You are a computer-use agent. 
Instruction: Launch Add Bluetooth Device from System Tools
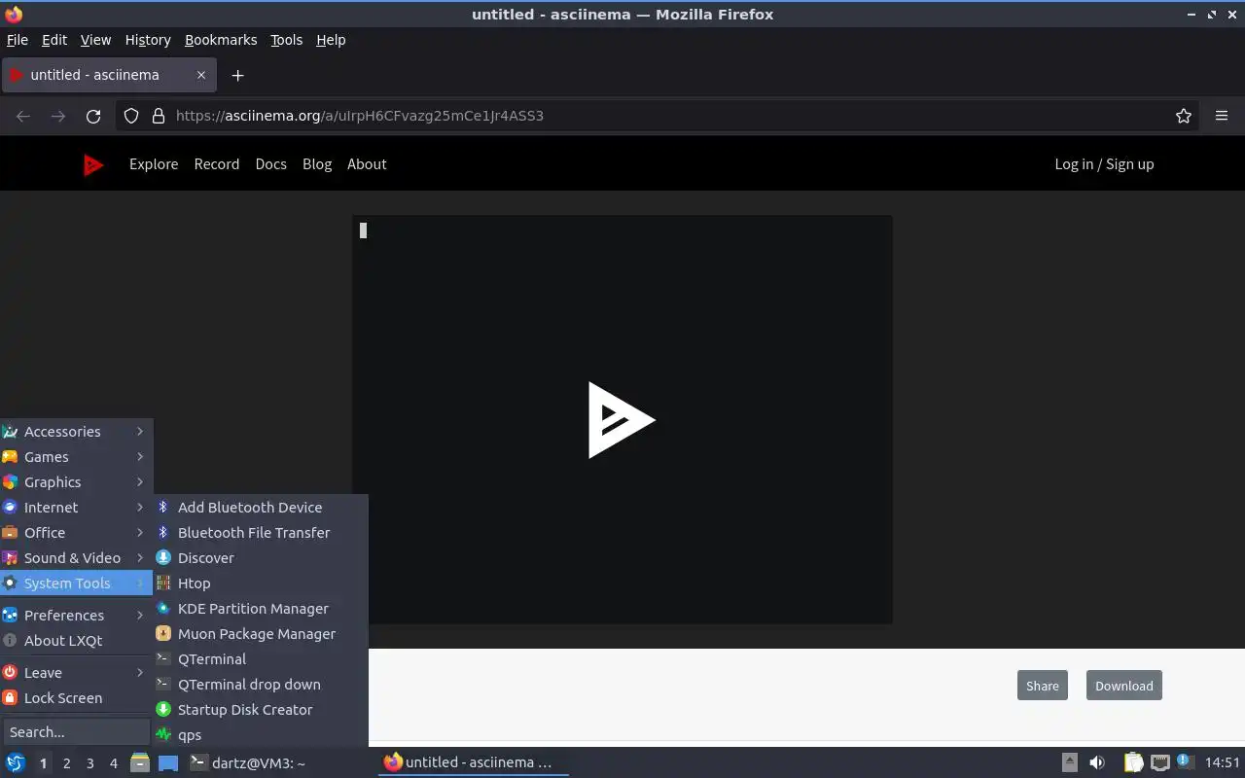pos(261,508)
